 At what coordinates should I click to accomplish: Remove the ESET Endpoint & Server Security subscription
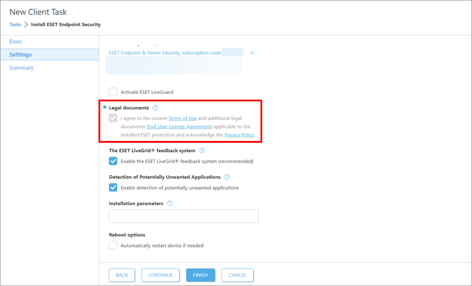tap(252, 53)
